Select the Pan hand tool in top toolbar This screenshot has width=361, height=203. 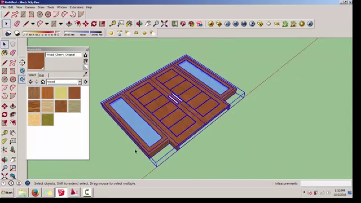click(148, 24)
